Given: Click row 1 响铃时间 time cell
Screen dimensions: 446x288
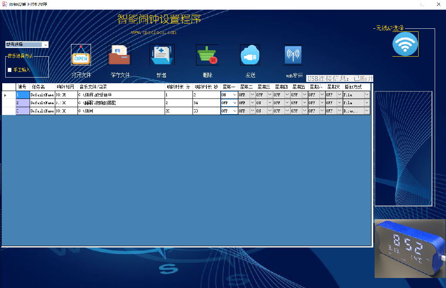Looking at the screenshot, I should pos(66,95).
